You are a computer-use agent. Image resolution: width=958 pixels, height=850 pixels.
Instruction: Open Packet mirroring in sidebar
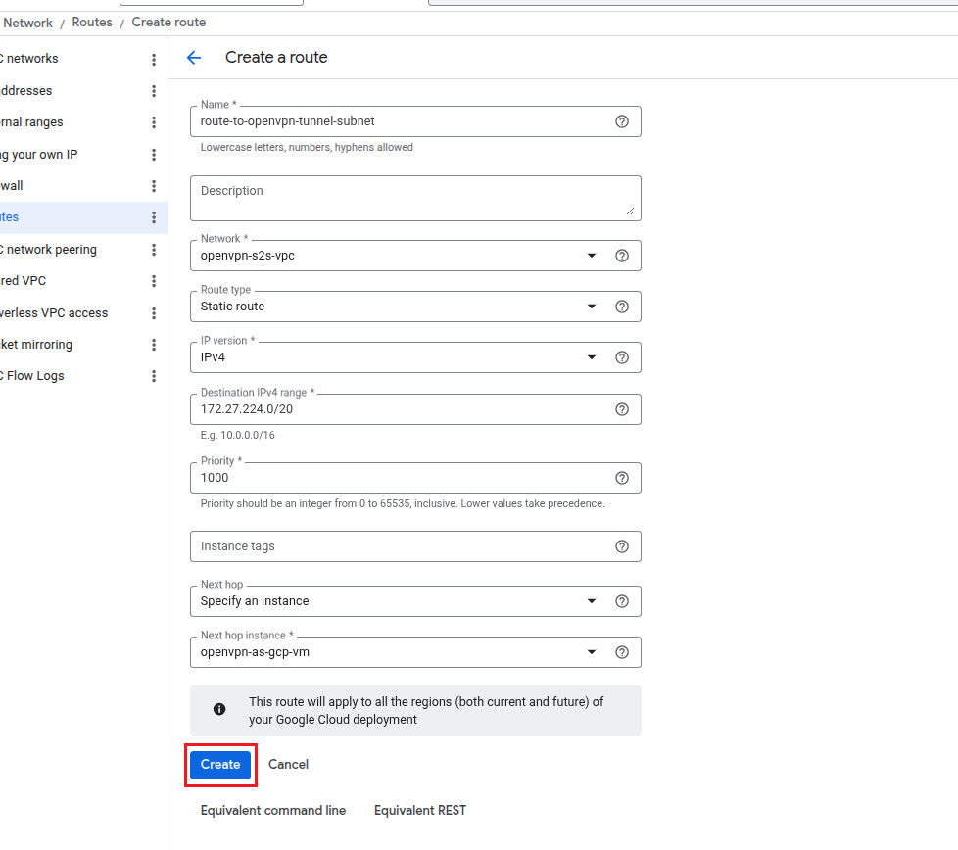coord(36,345)
